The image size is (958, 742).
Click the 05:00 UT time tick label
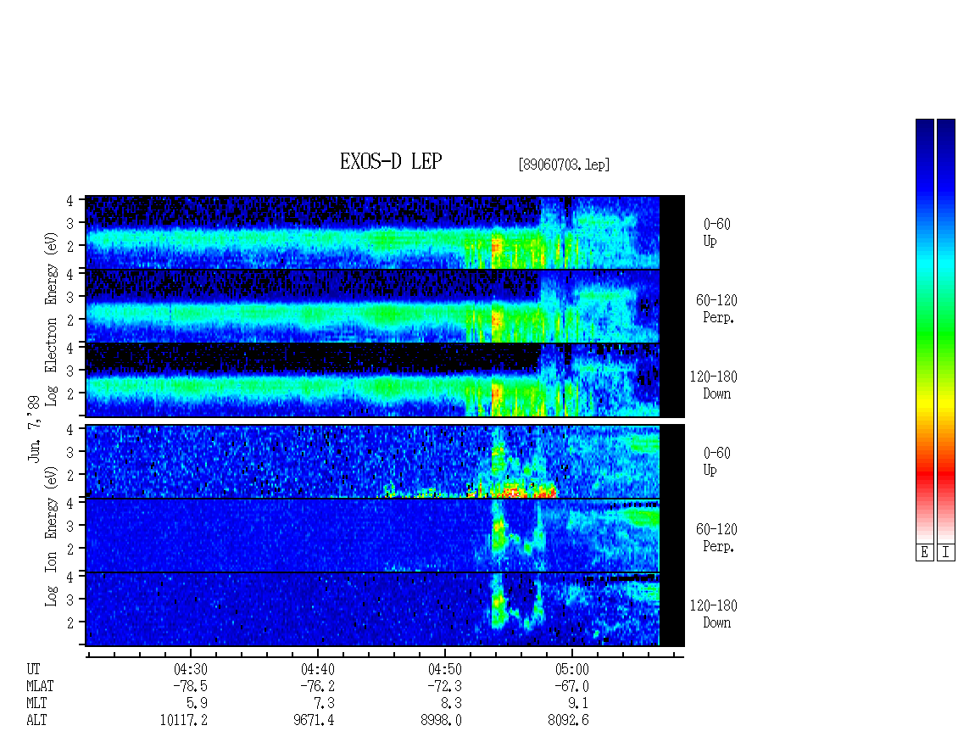[572, 669]
